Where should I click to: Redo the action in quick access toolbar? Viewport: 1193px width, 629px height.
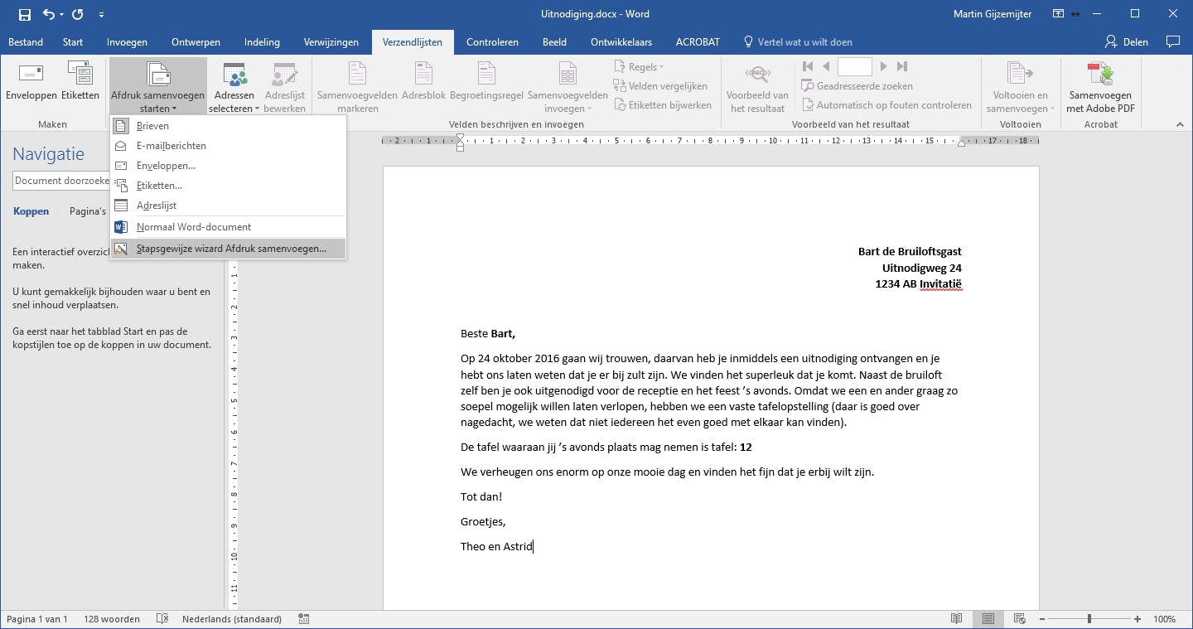[x=78, y=14]
